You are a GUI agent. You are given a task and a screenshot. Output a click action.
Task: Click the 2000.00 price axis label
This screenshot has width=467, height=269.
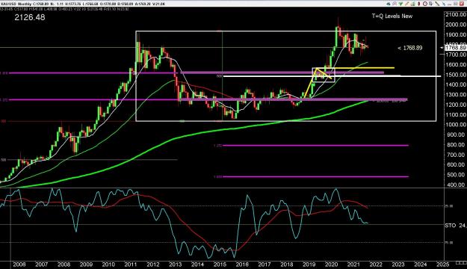pyautogui.click(x=456, y=25)
